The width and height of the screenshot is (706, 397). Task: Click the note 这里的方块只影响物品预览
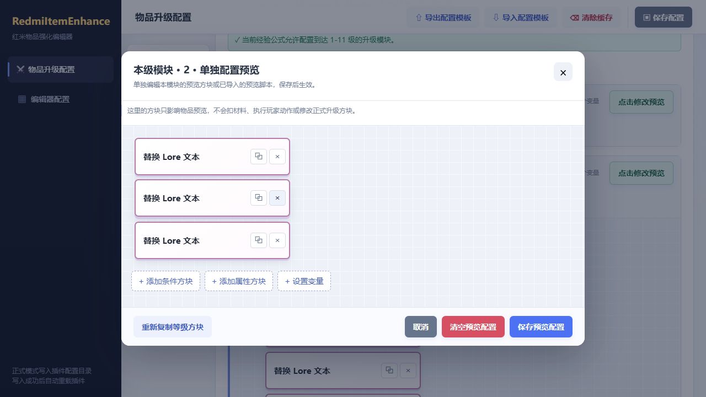tap(242, 111)
